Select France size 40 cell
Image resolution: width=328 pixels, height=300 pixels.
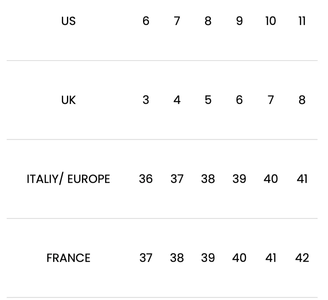click(x=239, y=258)
